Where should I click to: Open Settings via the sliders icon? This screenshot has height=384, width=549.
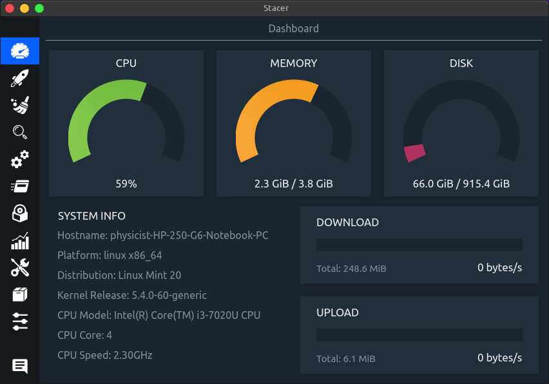point(19,322)
